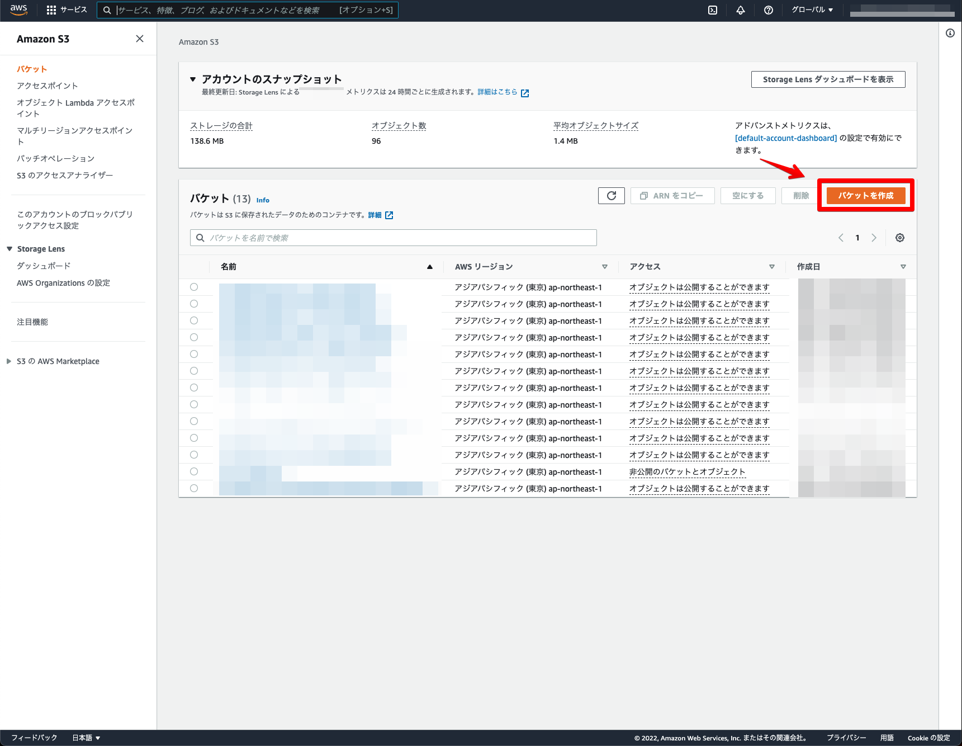Open the グローバル region dropdown
Viewport: 962px width, 746px height.
(812, 10)
